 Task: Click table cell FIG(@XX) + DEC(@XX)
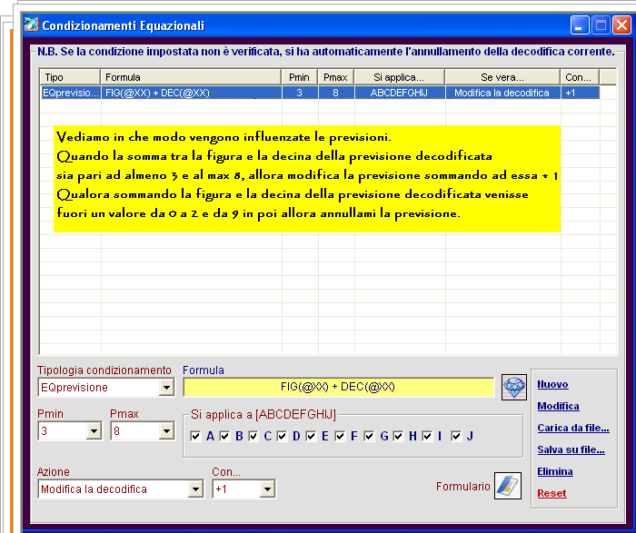192,93
